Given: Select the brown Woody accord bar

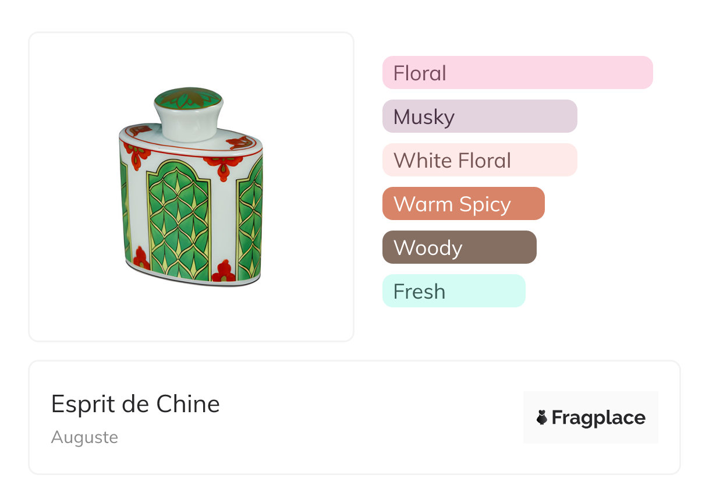Looking at the screenshot, I should (x=459, y=247).
